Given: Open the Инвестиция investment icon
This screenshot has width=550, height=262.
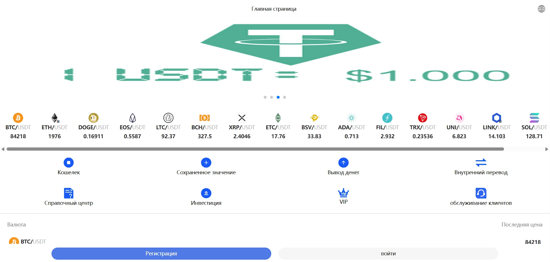Looking at the screenshot, I should (x=206, y=193).
